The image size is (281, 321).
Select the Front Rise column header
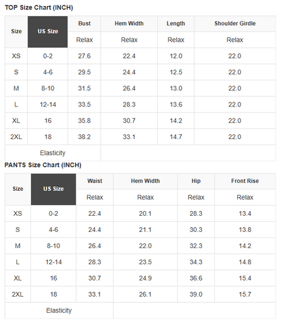(245, 181)
